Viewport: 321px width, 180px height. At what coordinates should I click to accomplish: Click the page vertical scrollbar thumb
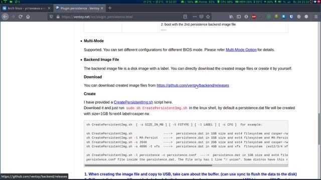point(319,128)
